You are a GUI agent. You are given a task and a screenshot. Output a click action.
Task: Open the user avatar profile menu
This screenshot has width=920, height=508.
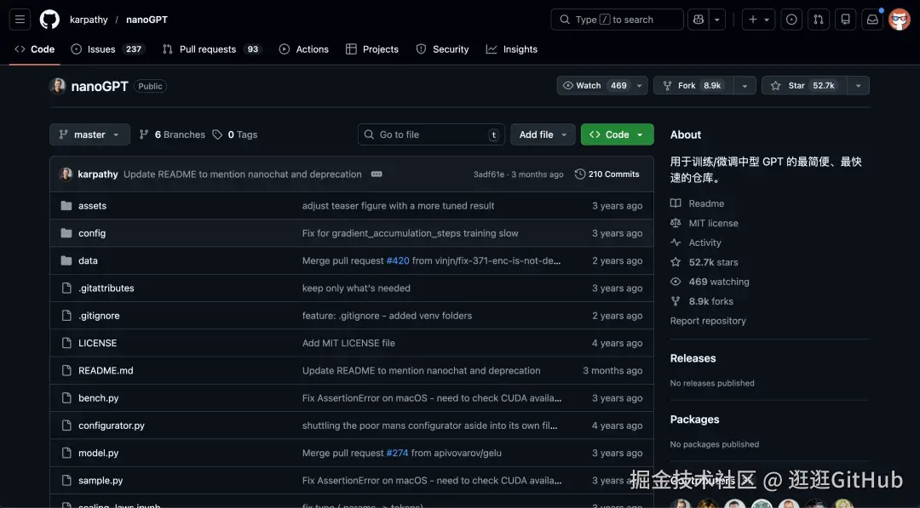[899, 20]
